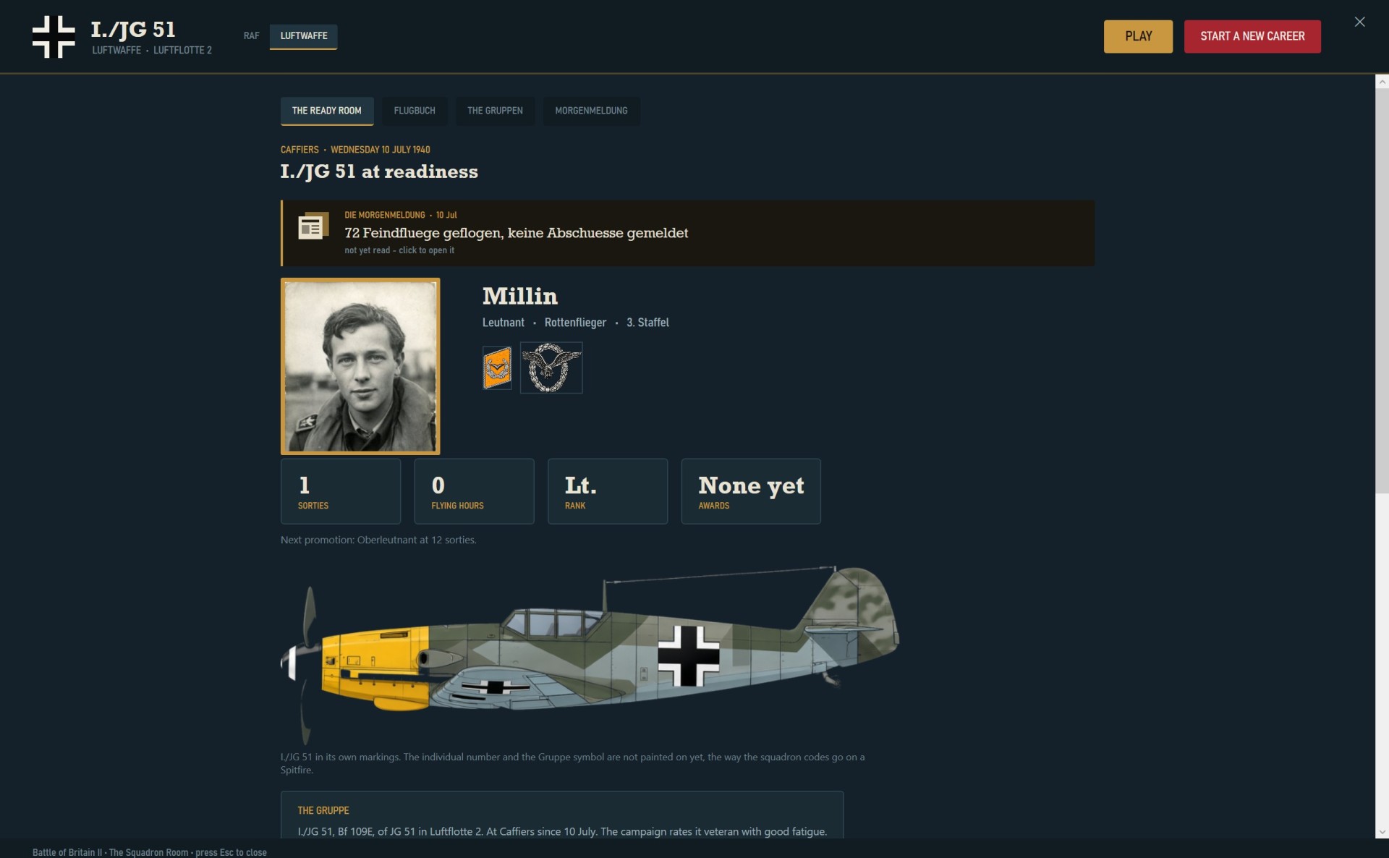Switch to the RAF side
This screenshot has height=858, width=1389.
point(251,35)
